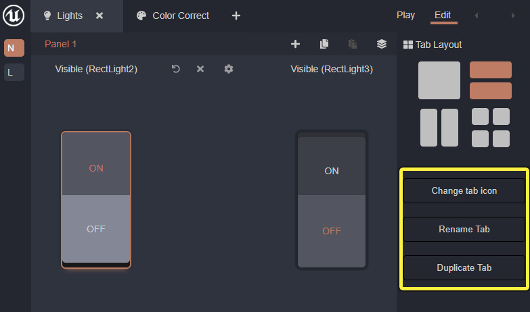Switch RectLight2 visibility to OFF
Viewport: 530px width, 312px height.
click(x=96, y=228)
